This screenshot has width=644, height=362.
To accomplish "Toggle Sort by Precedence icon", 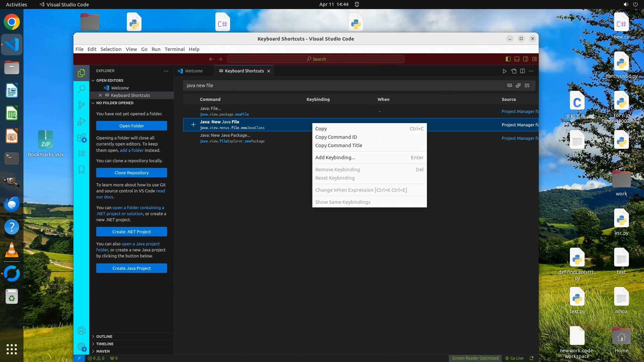I will click(x=518, y=85).
